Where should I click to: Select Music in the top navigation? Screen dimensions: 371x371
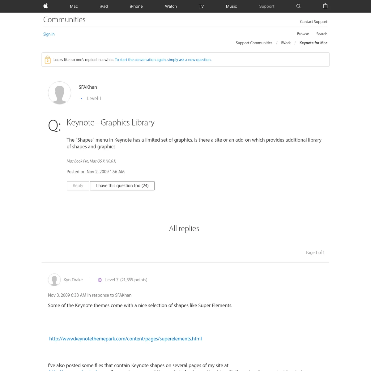coord(231,6)
